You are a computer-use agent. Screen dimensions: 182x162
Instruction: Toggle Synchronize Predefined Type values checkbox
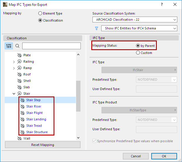tap(94, 141)
